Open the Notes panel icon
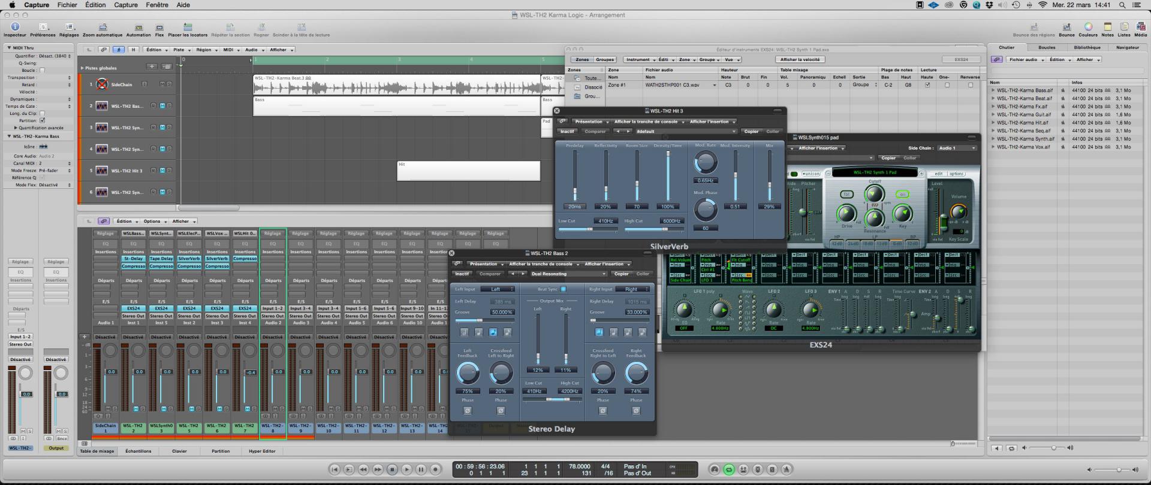The height and width of the screenshot is (485, 1151). (1107, 26)
